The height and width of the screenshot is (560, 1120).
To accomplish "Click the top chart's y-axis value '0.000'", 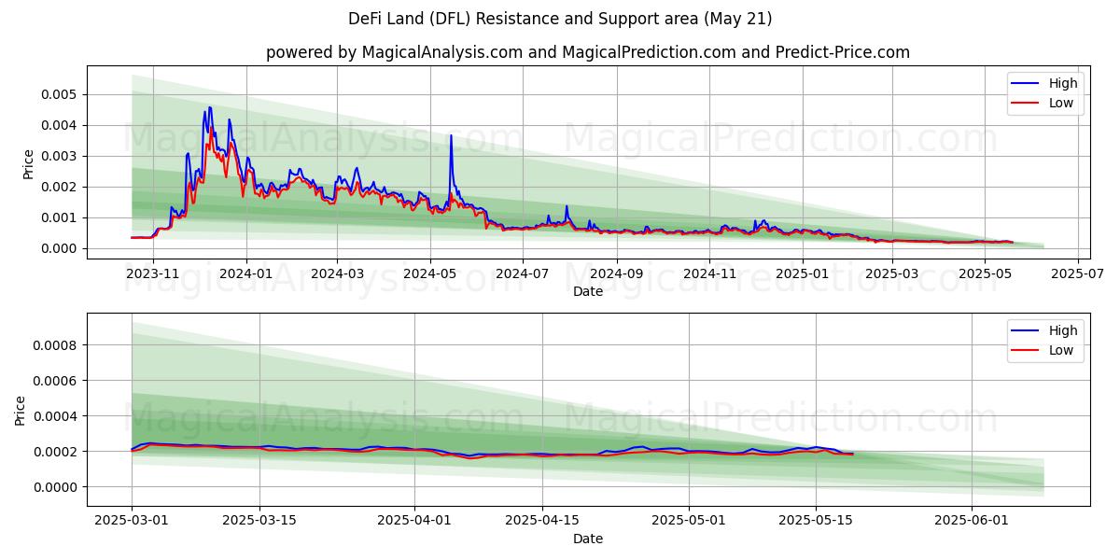I will 61,248.
